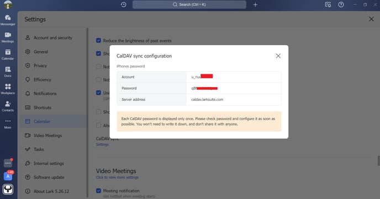The width and height of the screenshot is (380, 199).
Task: Open Calendar app in the left sidebar
Action: coord(8,55)
